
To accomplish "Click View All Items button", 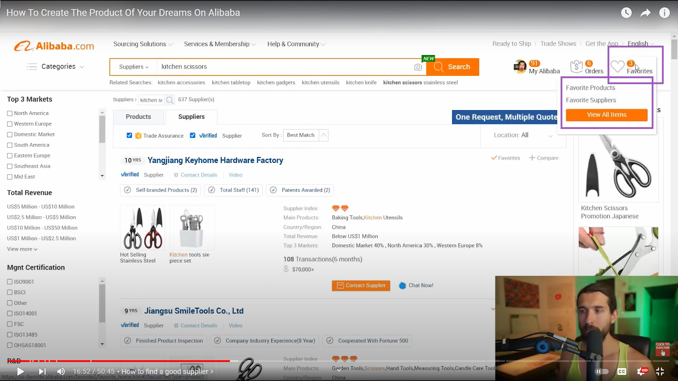I will point(606,115).
